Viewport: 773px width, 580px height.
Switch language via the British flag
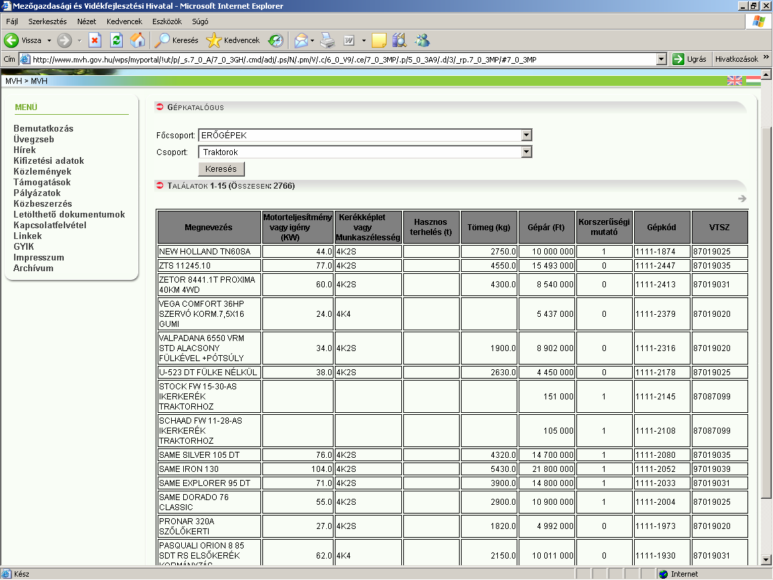point(735,81)
